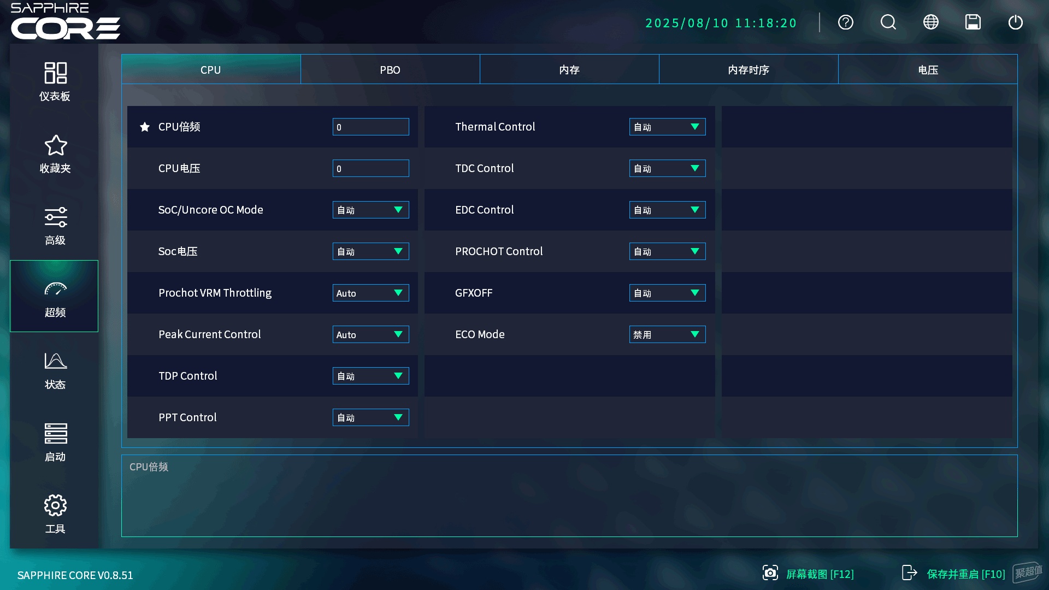Viewport: 1049px width, 590px height.
Task: Click the SAPPHIRE CORE logo
Action: (x=66, y=21)
